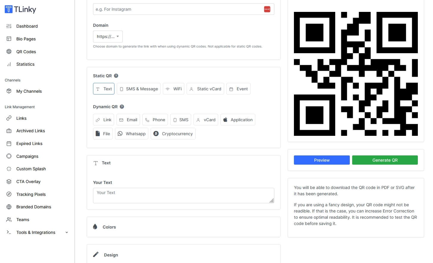This screenshot has height=263, width=433.
Task: Choose the WiFi QR type
Action: pyautogui.click(x=174, y=89)
